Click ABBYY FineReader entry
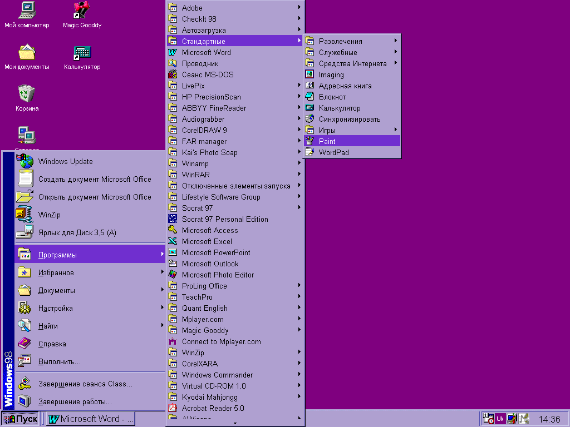Screen dimensions: 570x427 pyautogui.click(x=235, y=108)
